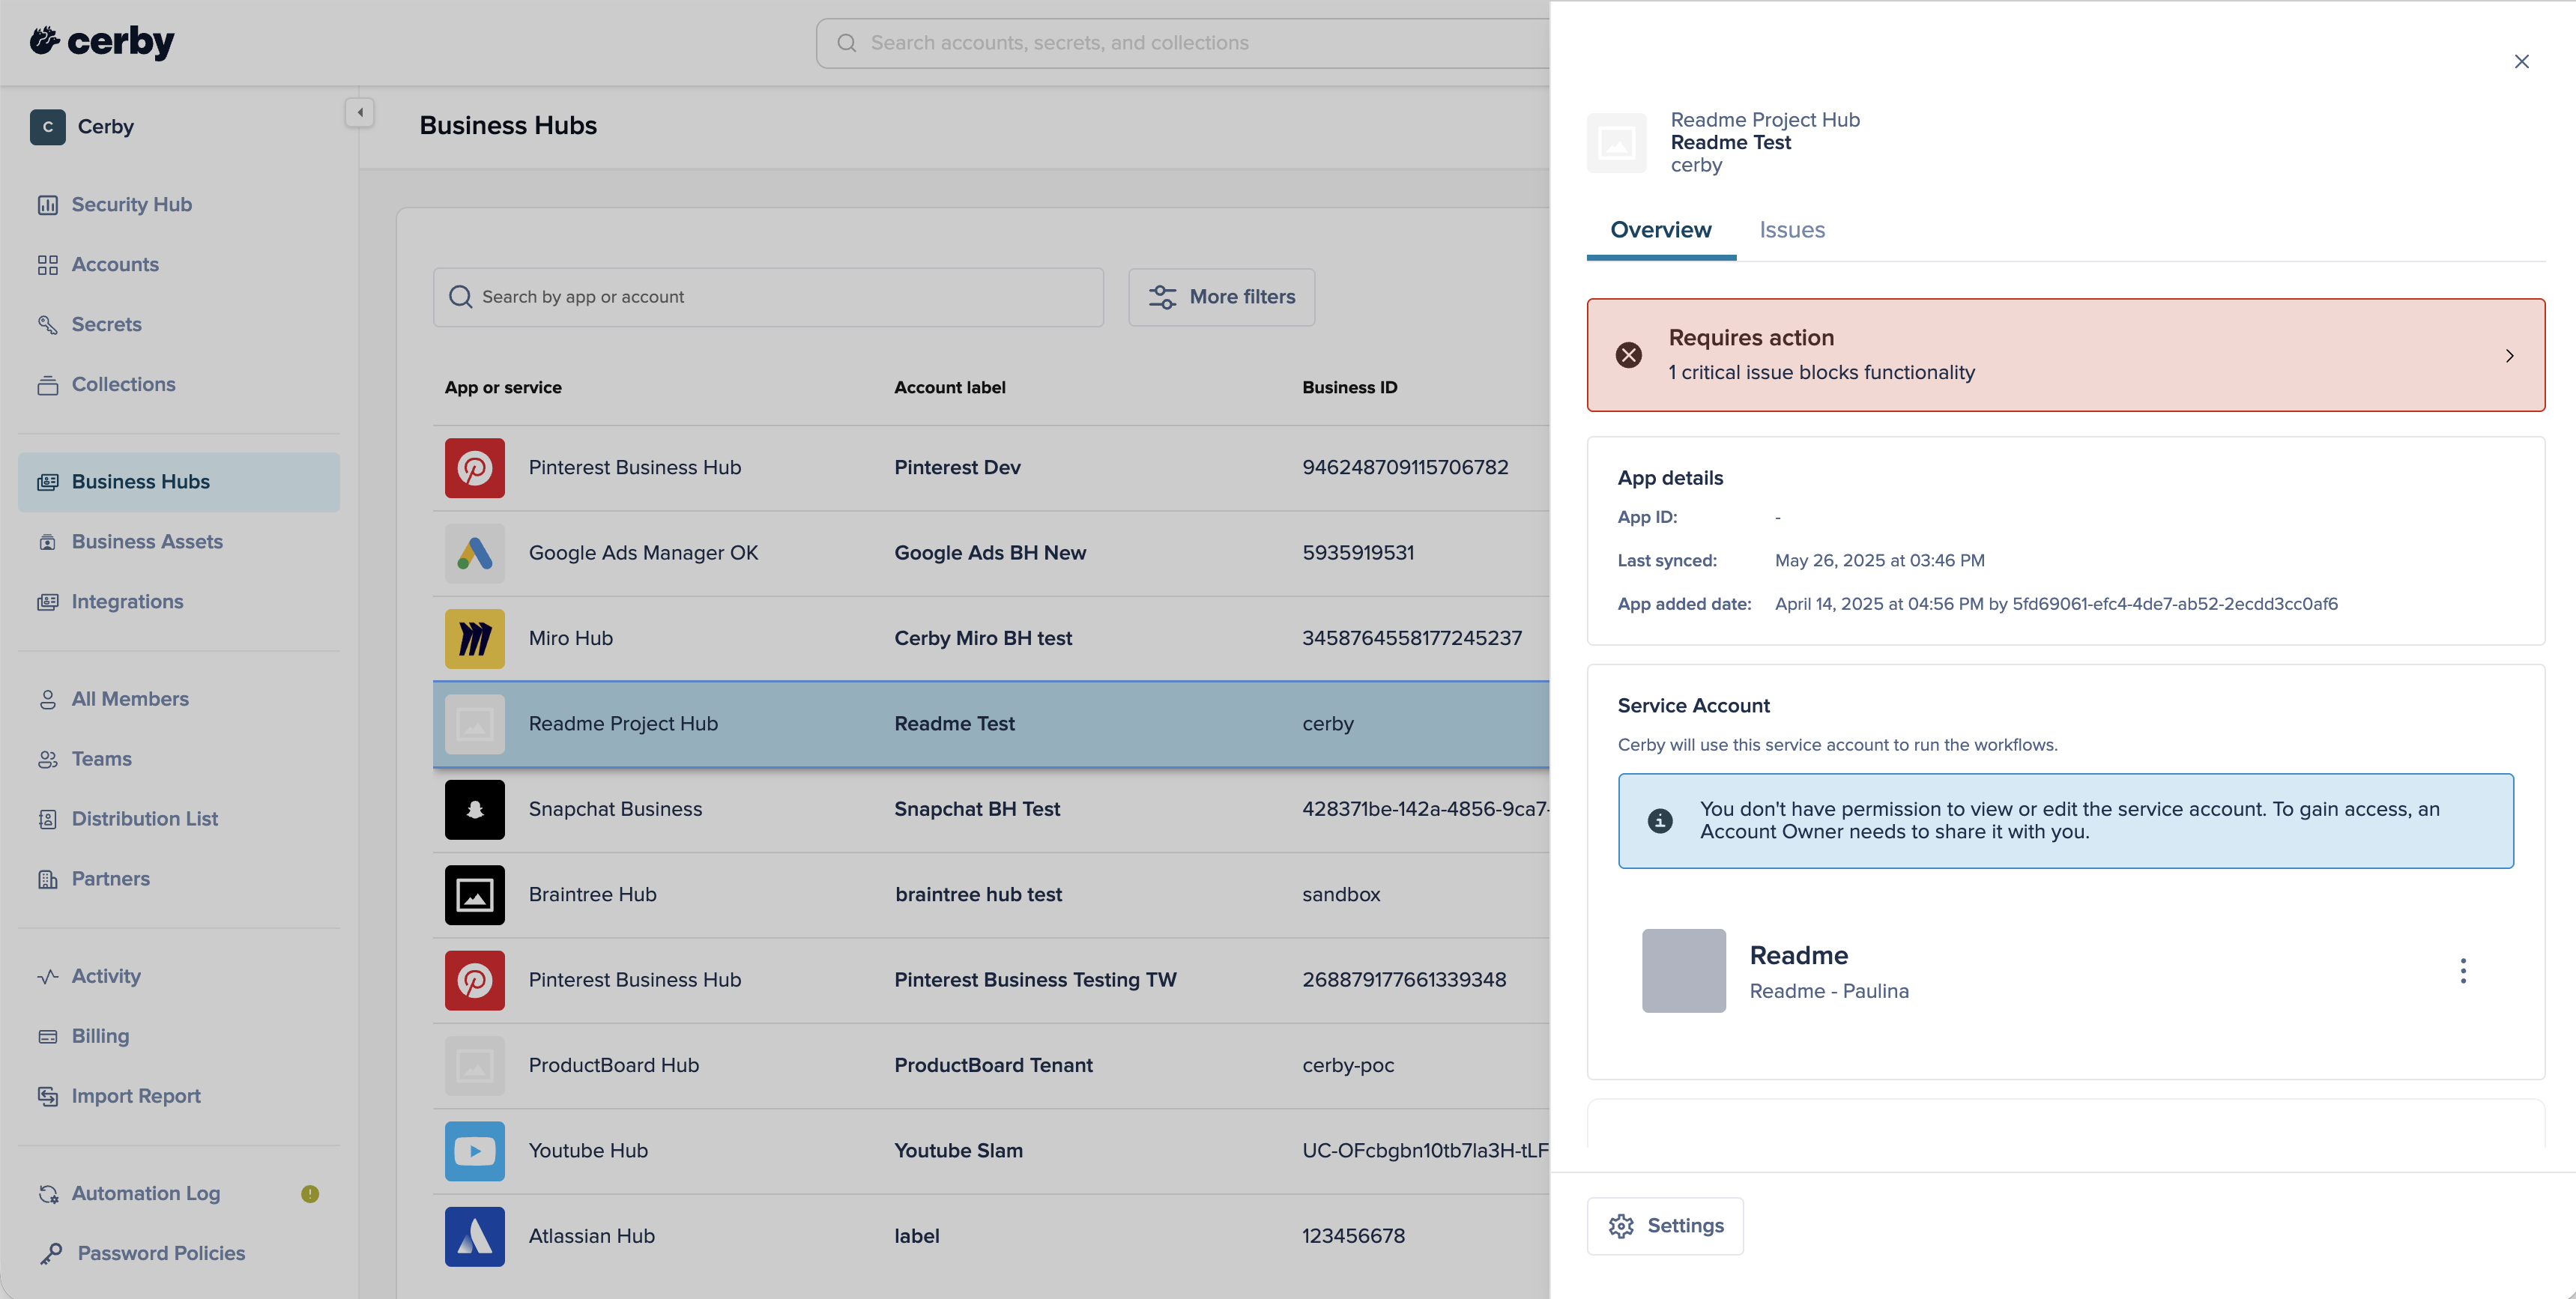Click the Snapchat Business icon
This screenshot has height=1299, width=2576.
475,810
